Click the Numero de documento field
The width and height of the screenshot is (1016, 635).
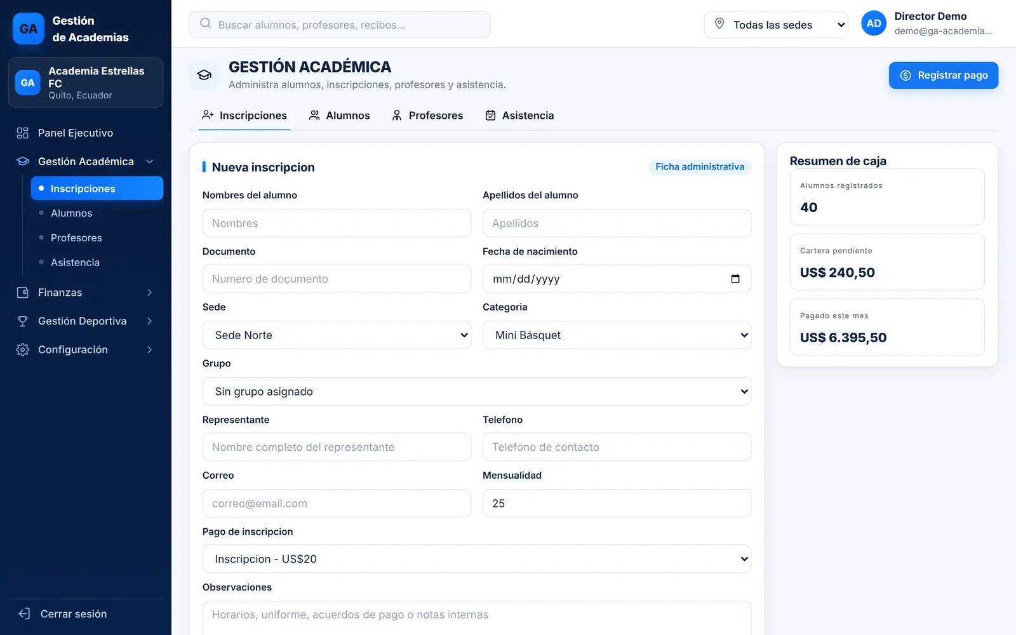337,279
